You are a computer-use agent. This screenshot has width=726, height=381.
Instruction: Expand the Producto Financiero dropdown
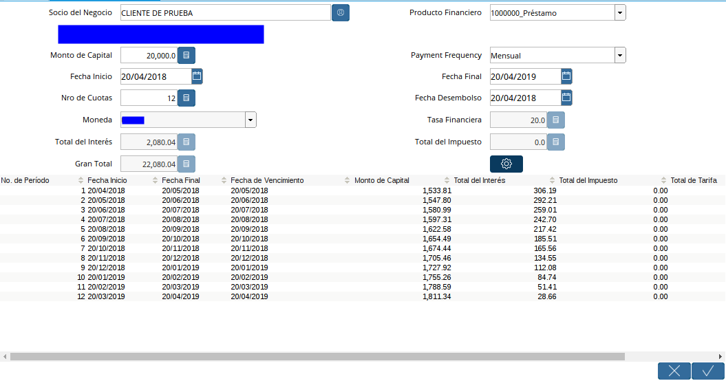tap(620, 13)
